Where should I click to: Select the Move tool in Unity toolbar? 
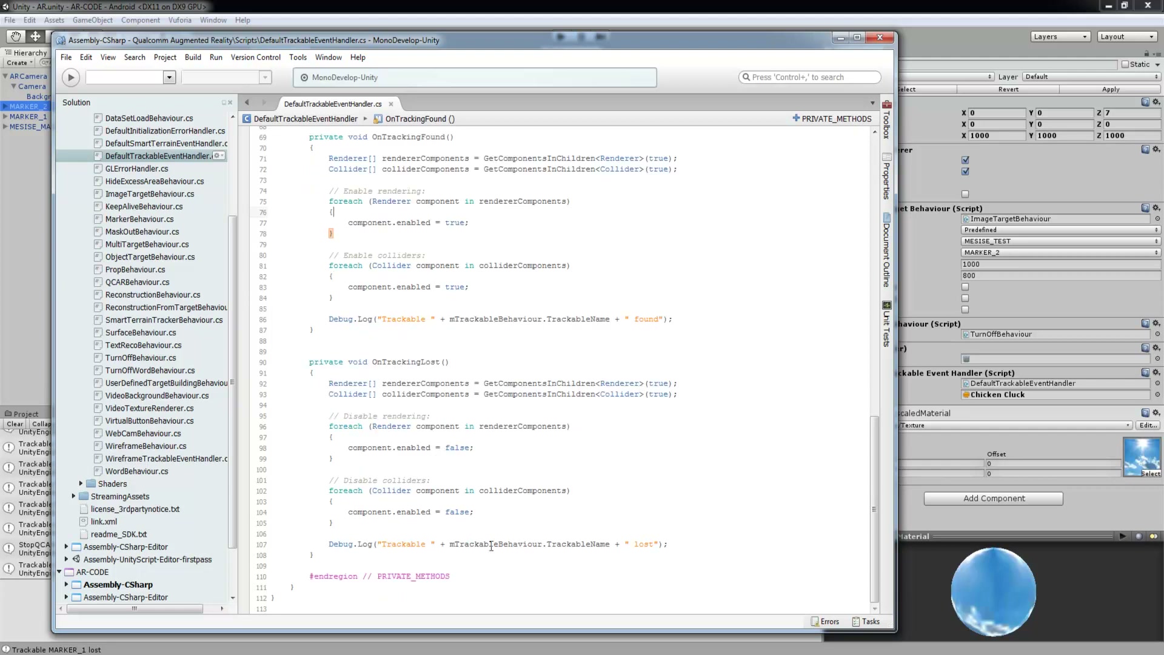(36, 36)
